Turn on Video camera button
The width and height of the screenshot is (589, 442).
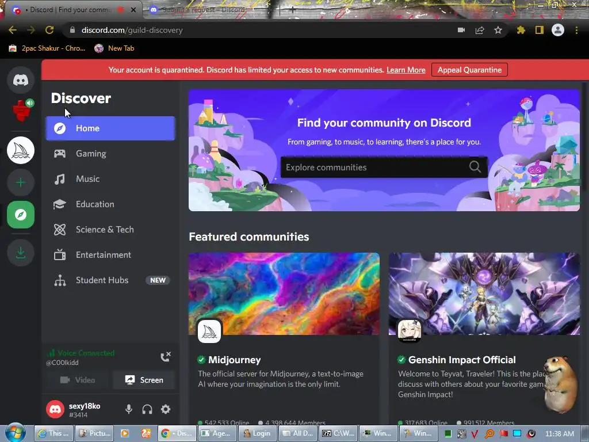(x=78, y=380)
